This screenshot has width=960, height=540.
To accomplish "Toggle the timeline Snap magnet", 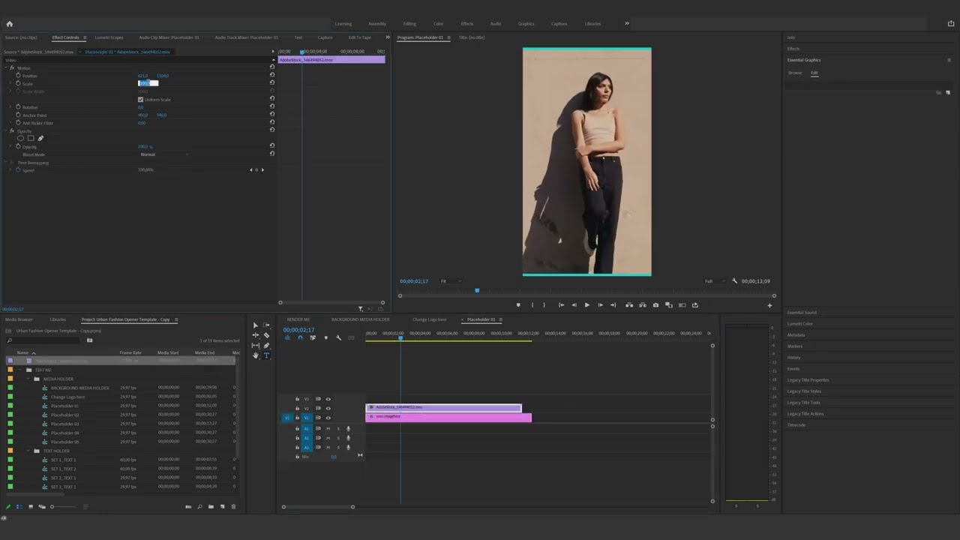I will 300,337.
